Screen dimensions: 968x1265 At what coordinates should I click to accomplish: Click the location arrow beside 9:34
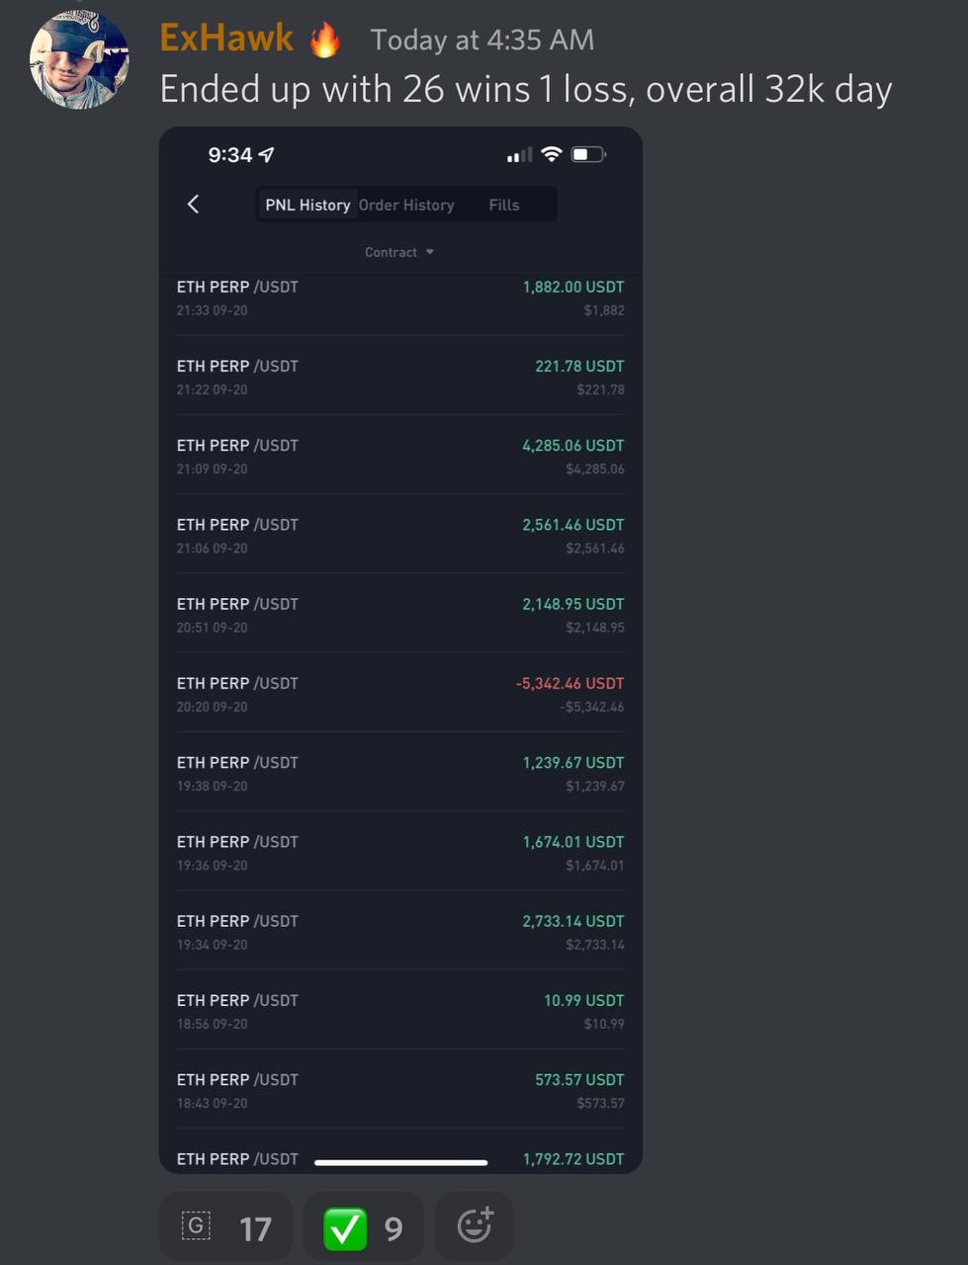click(x=266, y=154)
